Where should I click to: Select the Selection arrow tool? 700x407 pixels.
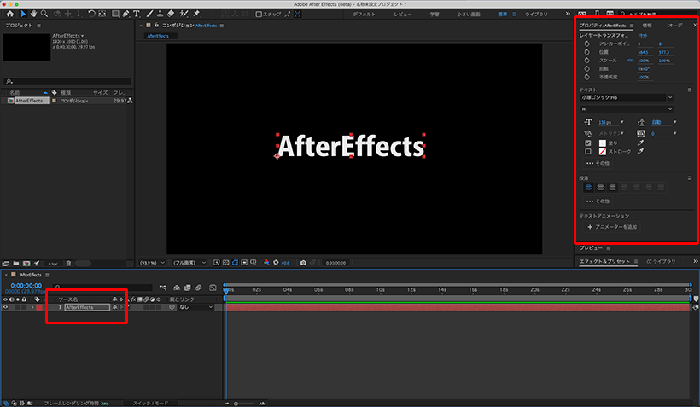coord(23,14)
